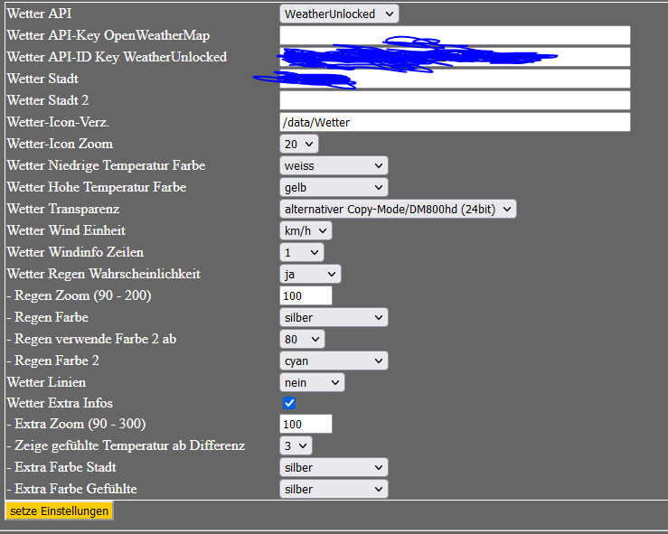The height and width of the screenshot is (534, 668).
Task: Open the Wetter API dropdown
Action: [x=338, y=14]
